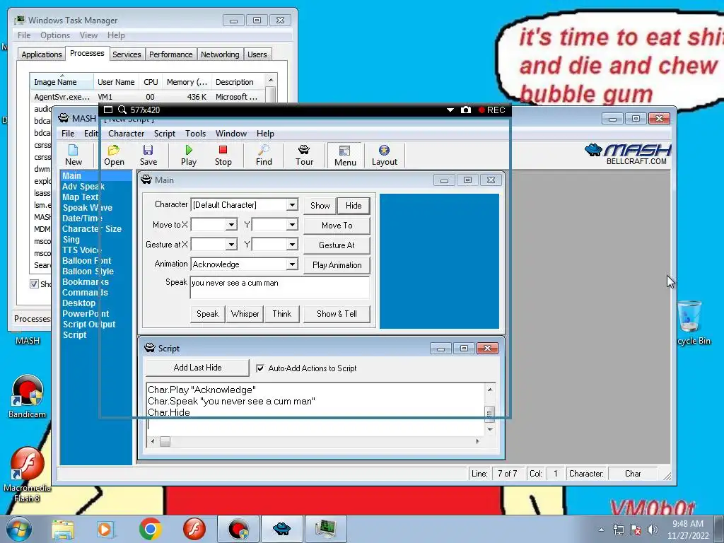Click the Speak text input field
Image resolution: width=724 pixels, height=543 pixels.
coord(280,288)
